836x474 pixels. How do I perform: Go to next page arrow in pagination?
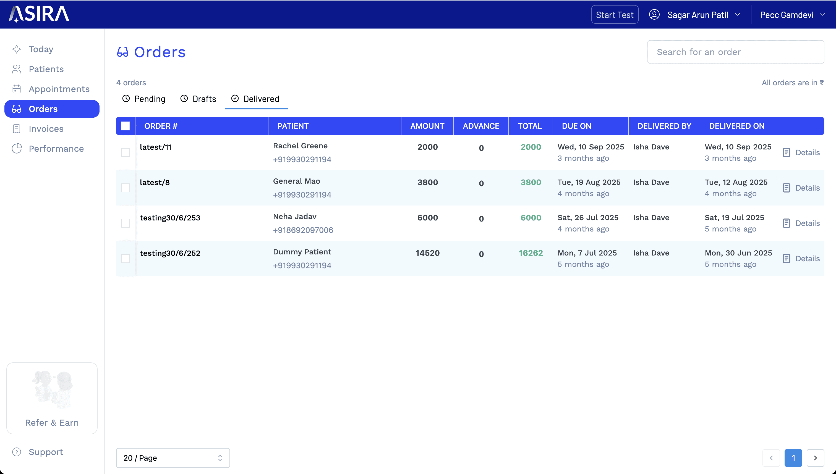[815, 458]
